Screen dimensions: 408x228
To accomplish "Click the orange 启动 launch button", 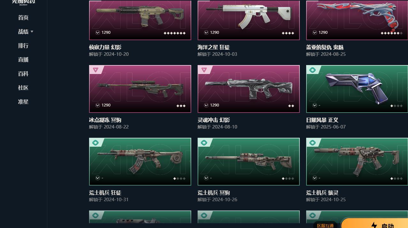I will tap(374, 223).
